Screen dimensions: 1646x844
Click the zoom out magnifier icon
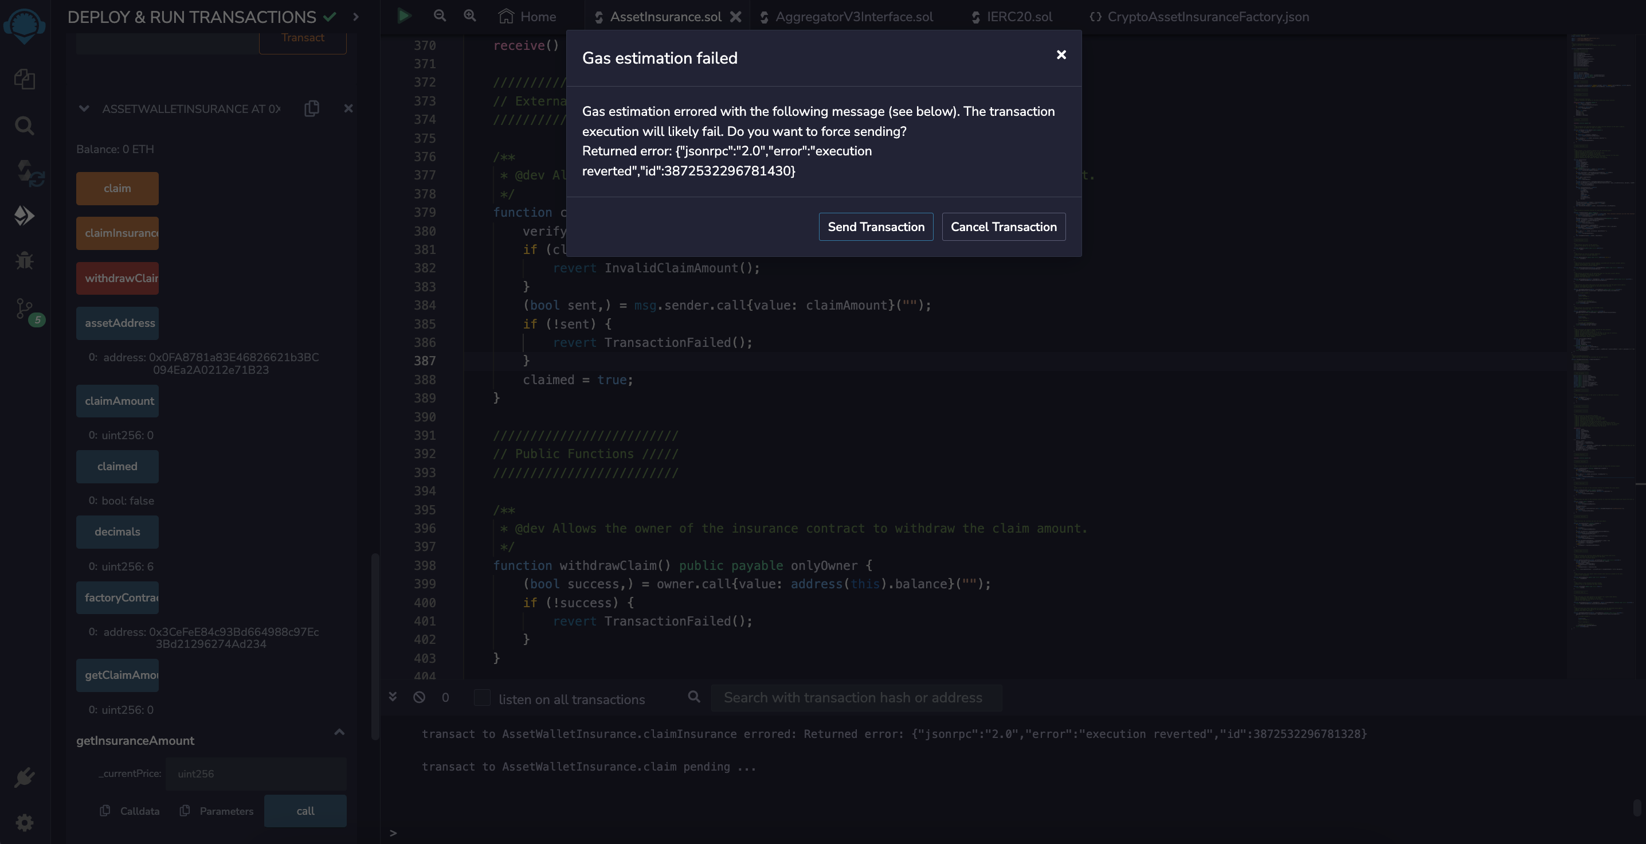(440, 16)
